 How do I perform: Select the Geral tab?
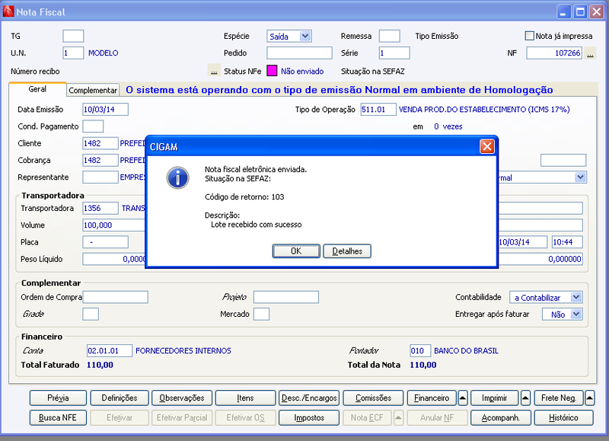37,89
